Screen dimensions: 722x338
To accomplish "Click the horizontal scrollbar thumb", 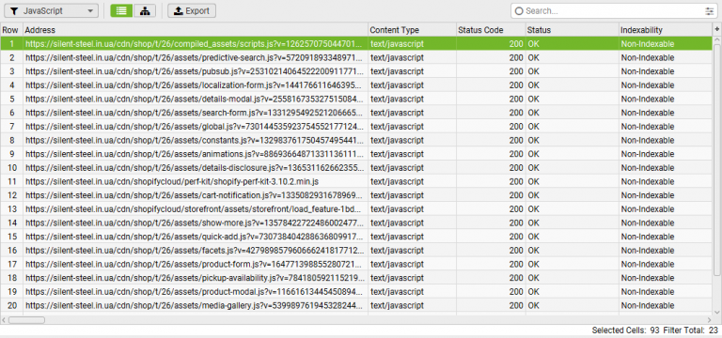I will (26, 320).
